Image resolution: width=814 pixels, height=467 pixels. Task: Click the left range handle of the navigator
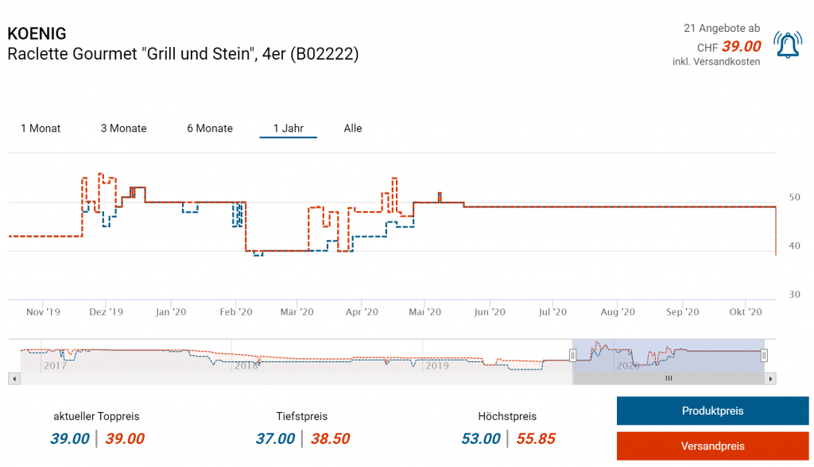[572, 355]
